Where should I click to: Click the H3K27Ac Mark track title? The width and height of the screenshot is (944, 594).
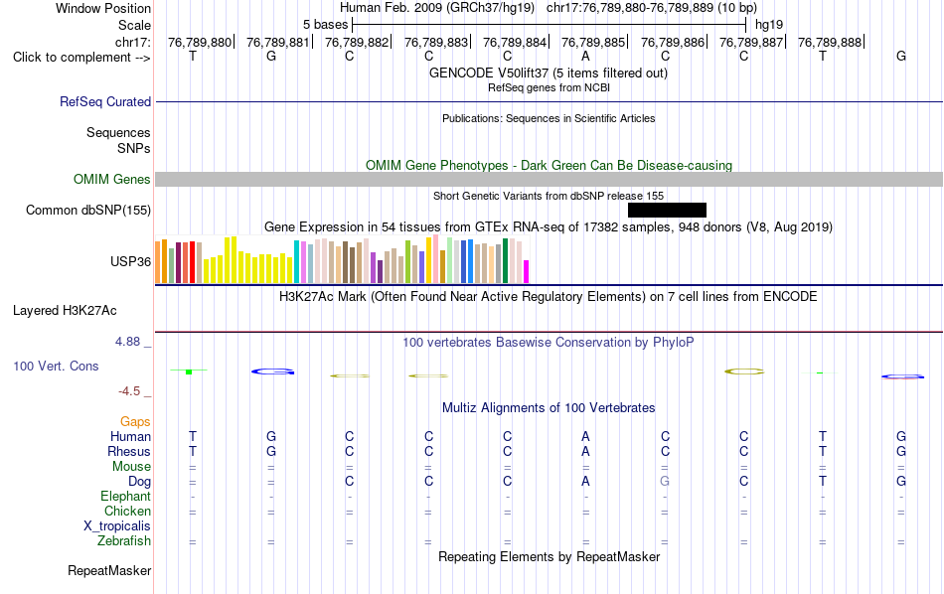(x=549, y=297)
